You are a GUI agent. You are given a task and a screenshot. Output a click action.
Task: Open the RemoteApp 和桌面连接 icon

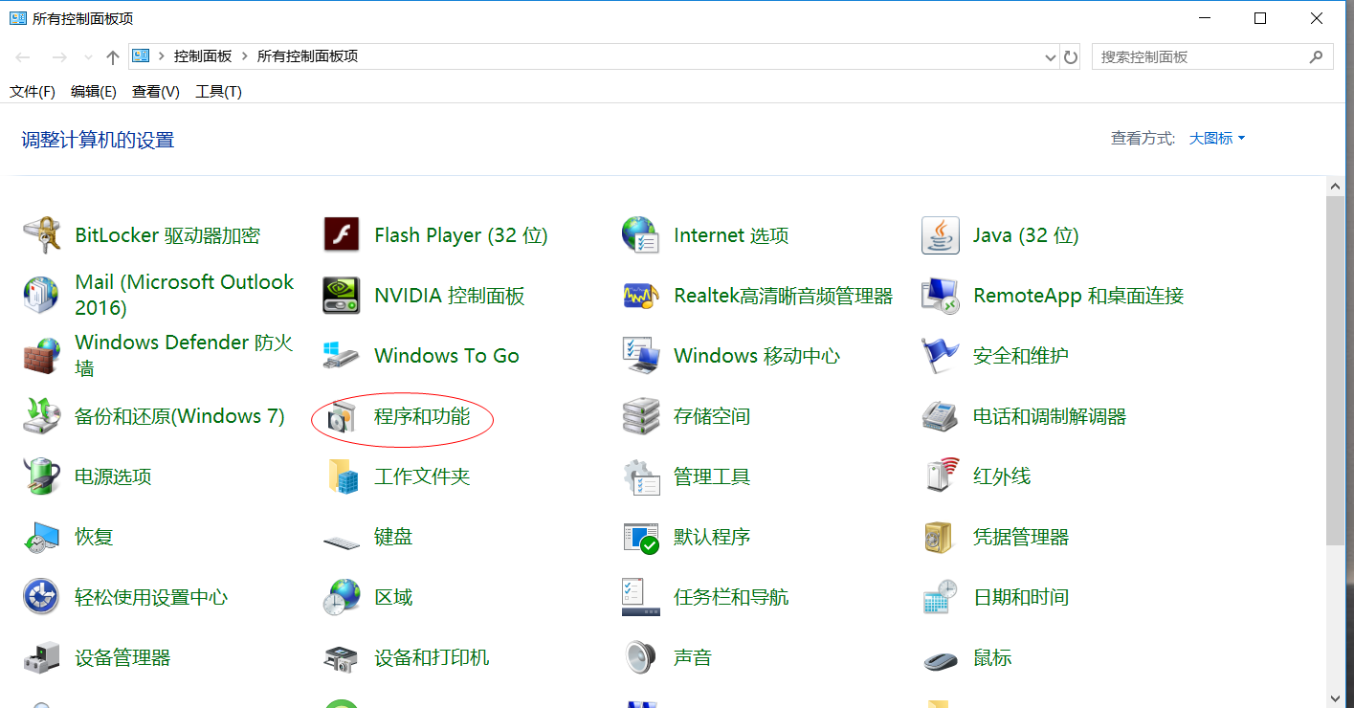941,296
